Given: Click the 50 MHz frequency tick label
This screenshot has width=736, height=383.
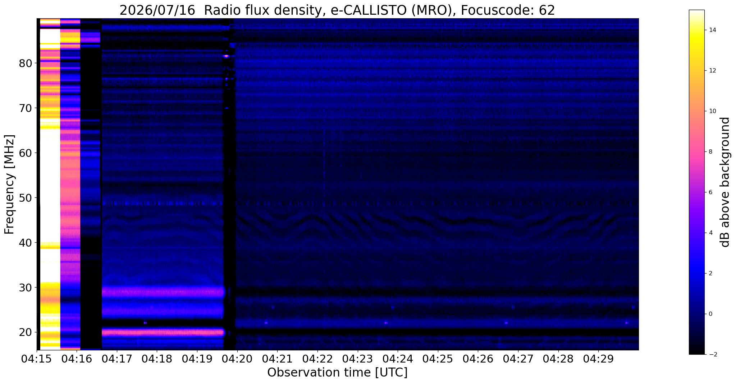Looking at the screenshot, I should pyautogui.click(x=25, y=198).
